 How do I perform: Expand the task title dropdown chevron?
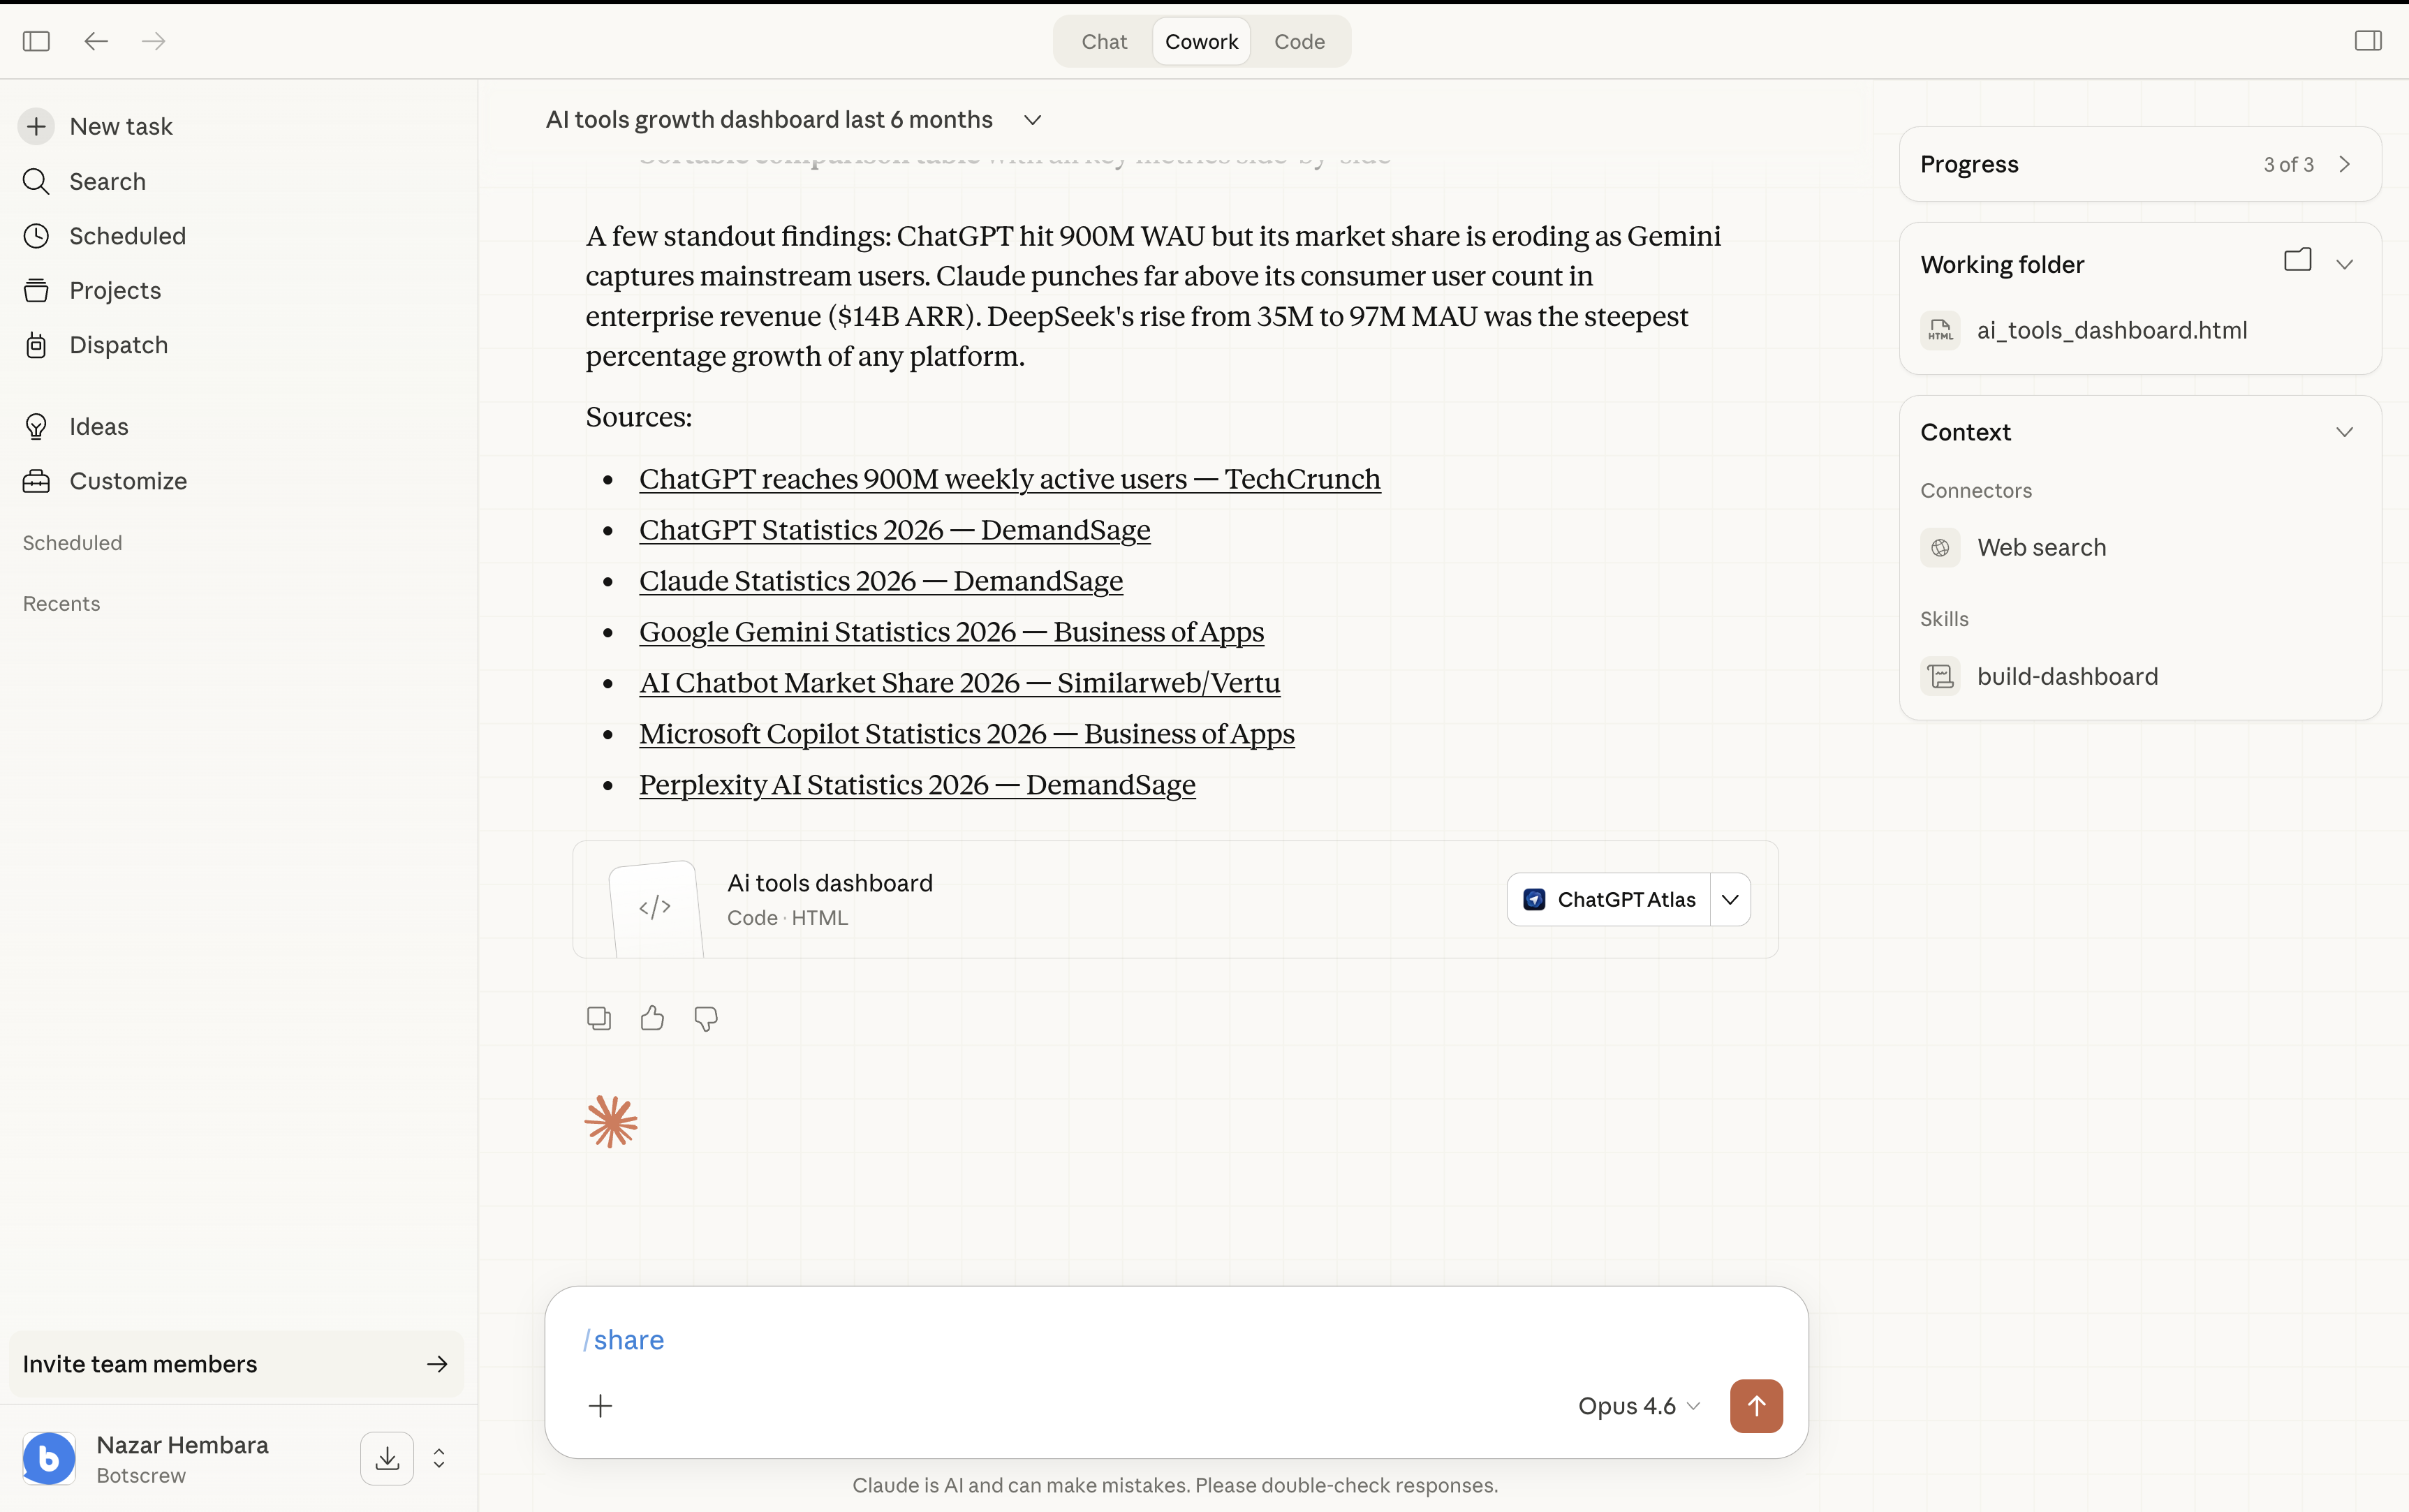[1033, 120]
